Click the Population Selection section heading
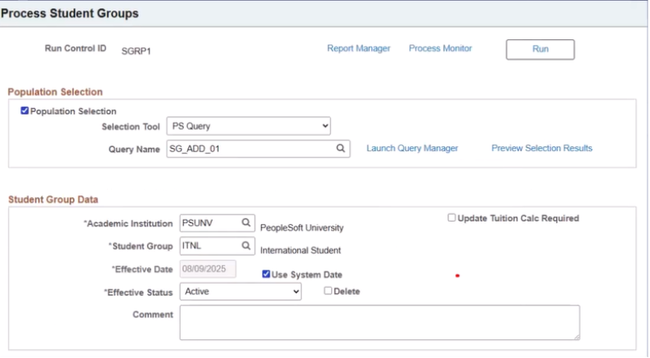The height and width of the screenshot is (358, 650). click(55, 92)
